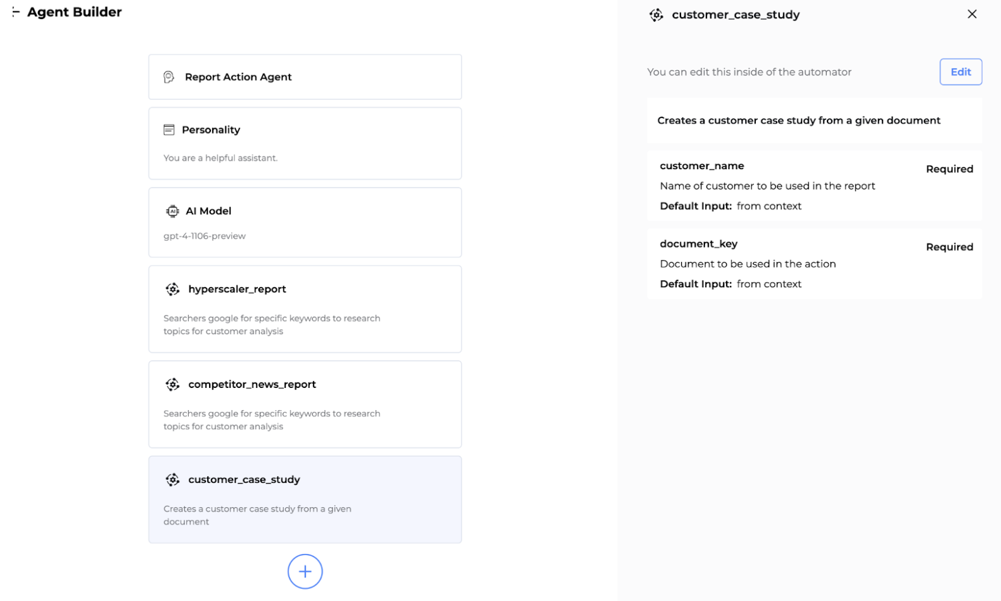Add a new block with plus button

(305, 571)
